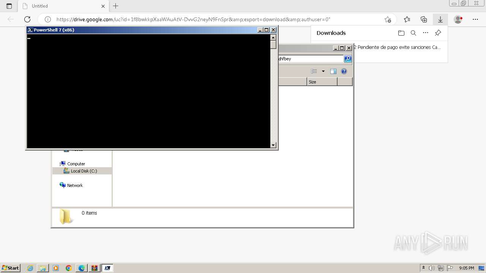Click the PowerShell scrollbar thumb
This screenshot has height=273, width=486.
click(x=273, y=44)
